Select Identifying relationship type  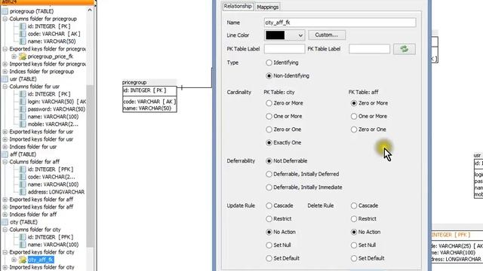[x=269, y=62]
